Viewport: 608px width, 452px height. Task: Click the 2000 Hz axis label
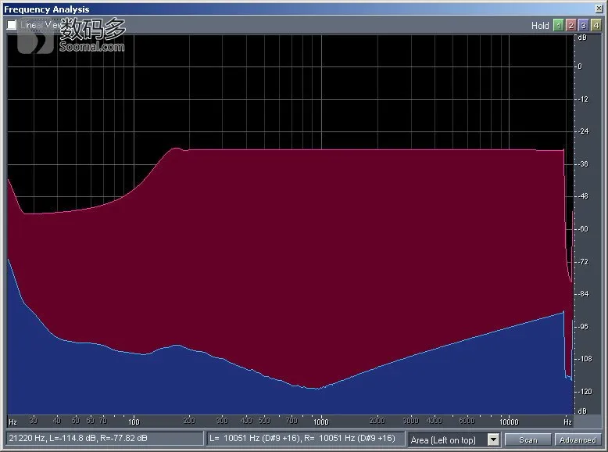point(377,421)
